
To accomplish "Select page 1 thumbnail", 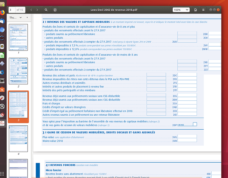I will [18, 37].
